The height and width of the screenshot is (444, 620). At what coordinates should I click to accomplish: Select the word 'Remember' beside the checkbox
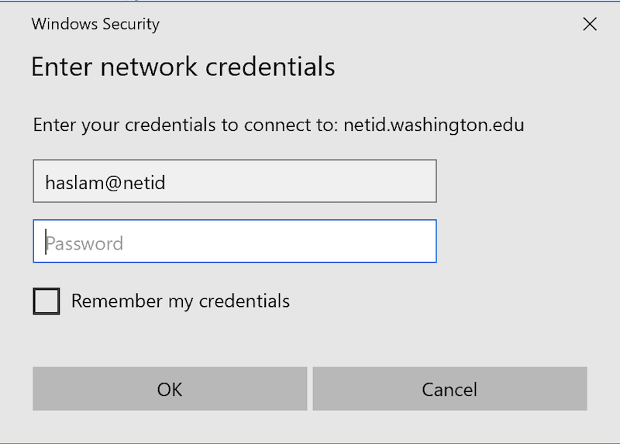point(117,301)
